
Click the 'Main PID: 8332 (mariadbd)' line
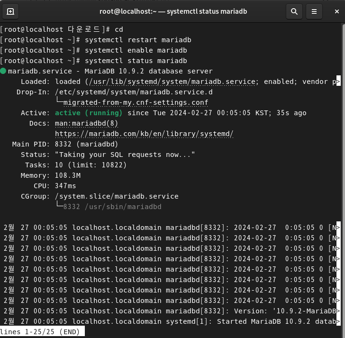[65, 144]
